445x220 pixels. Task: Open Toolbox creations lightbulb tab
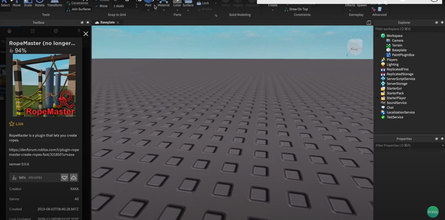tap(79, 31)
